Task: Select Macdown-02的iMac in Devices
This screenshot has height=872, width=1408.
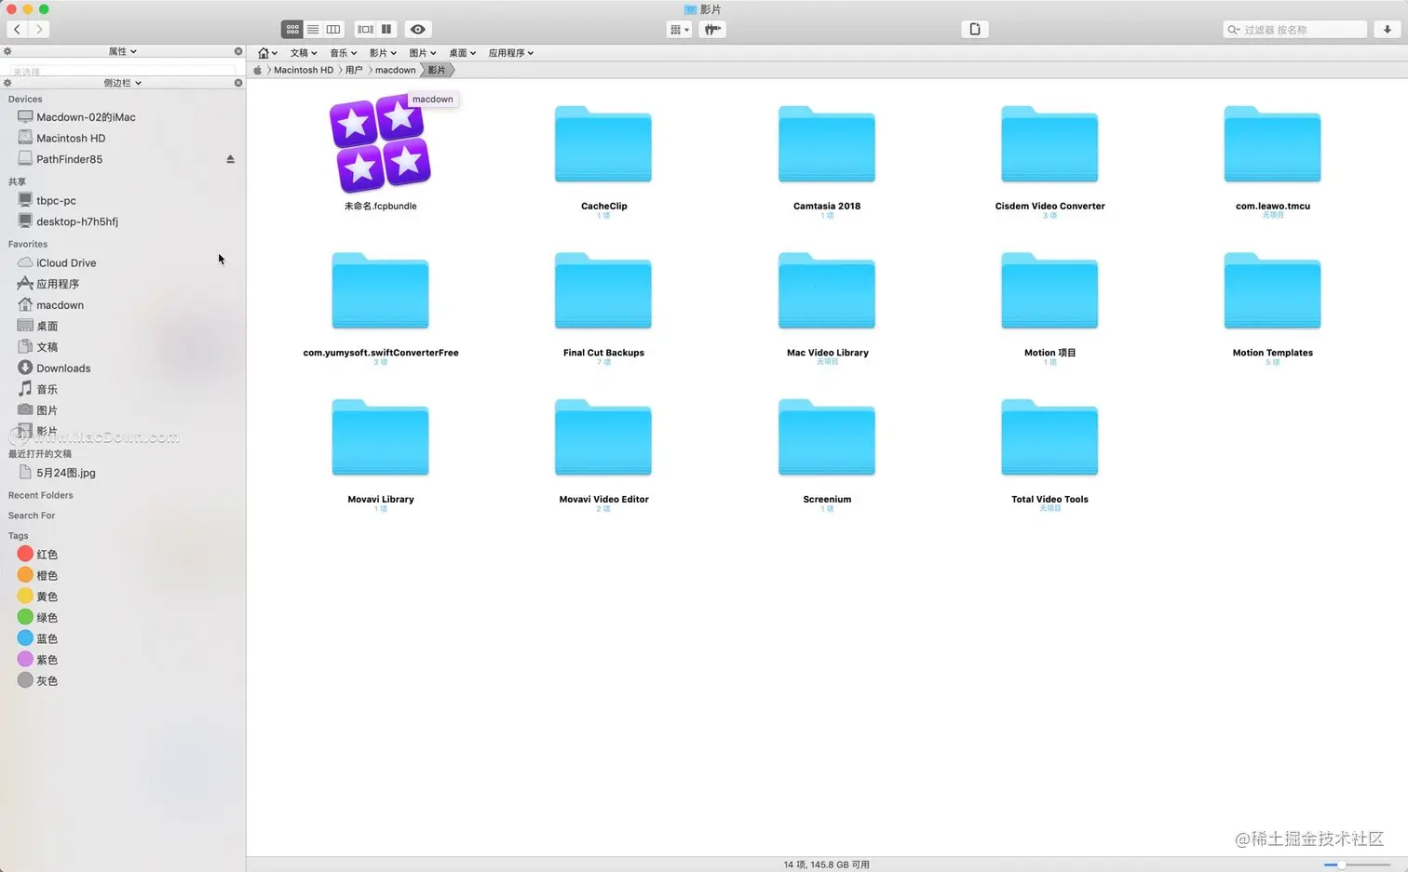Action: pyautogui.click(x=86, y=117)
